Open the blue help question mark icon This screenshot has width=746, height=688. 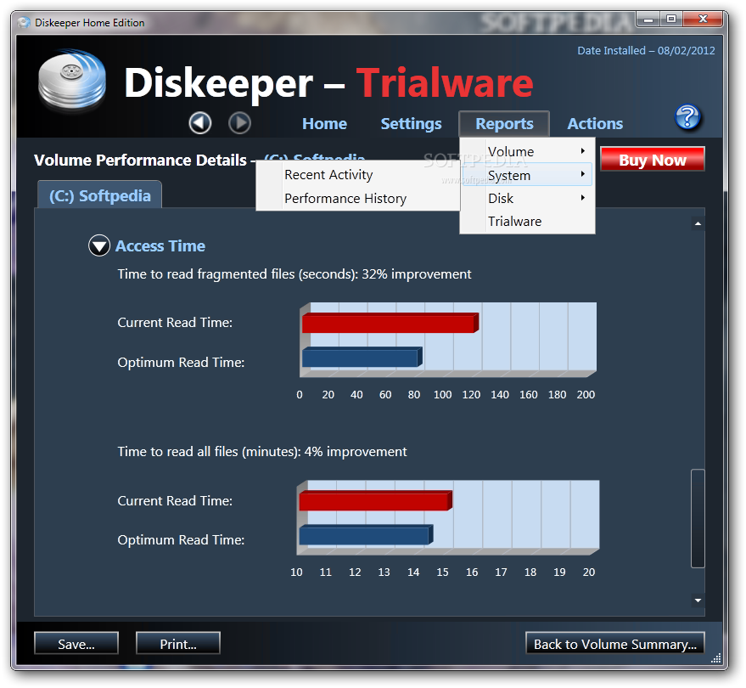coord(687,117)
